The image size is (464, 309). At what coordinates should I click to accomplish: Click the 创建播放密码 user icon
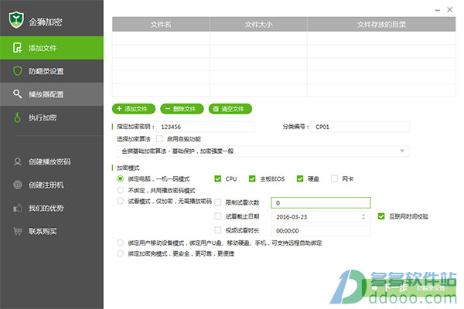tap(18, 161)
